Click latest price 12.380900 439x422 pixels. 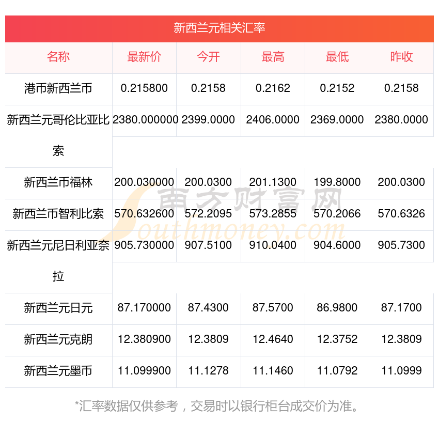pos(144,339)
